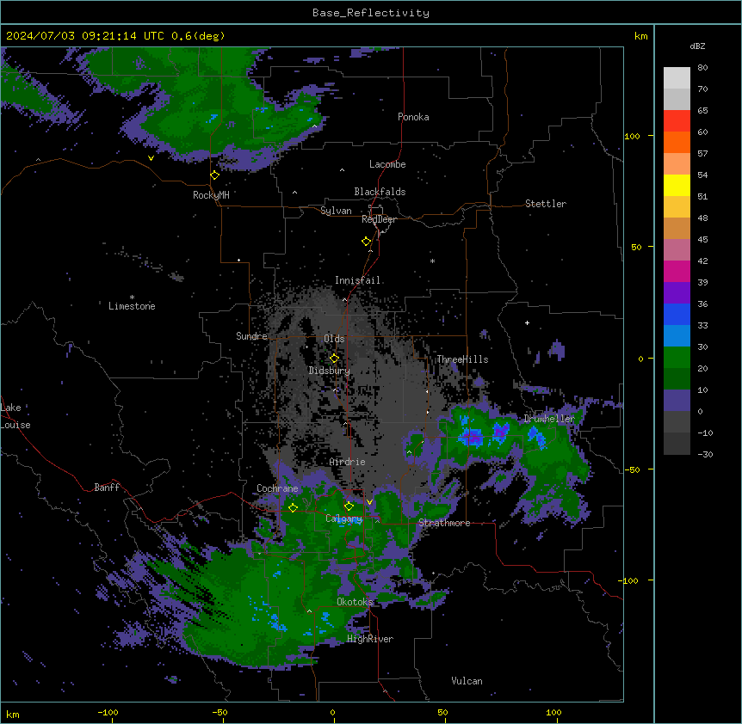Pick the red 60-65 dBZ legend swatch
This screenshot has width=742, height=724.
tap(677, 121)
